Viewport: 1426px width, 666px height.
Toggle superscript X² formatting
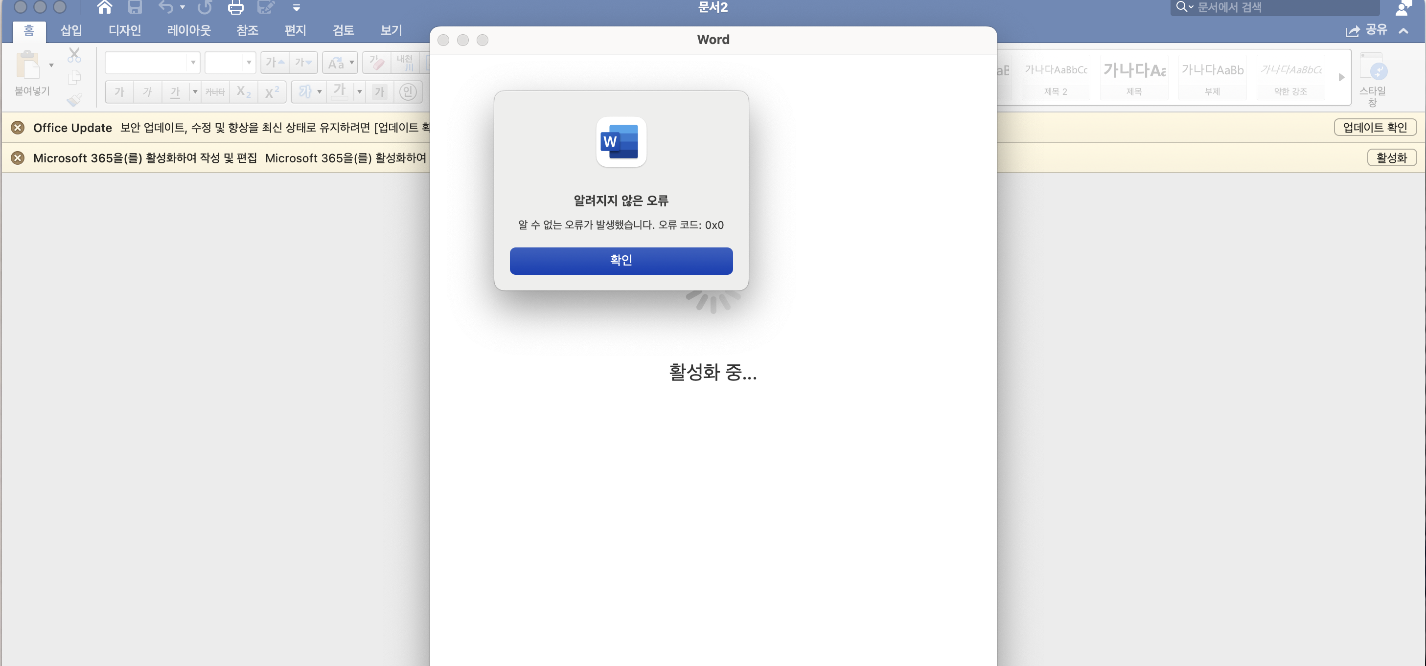(272, 92)
